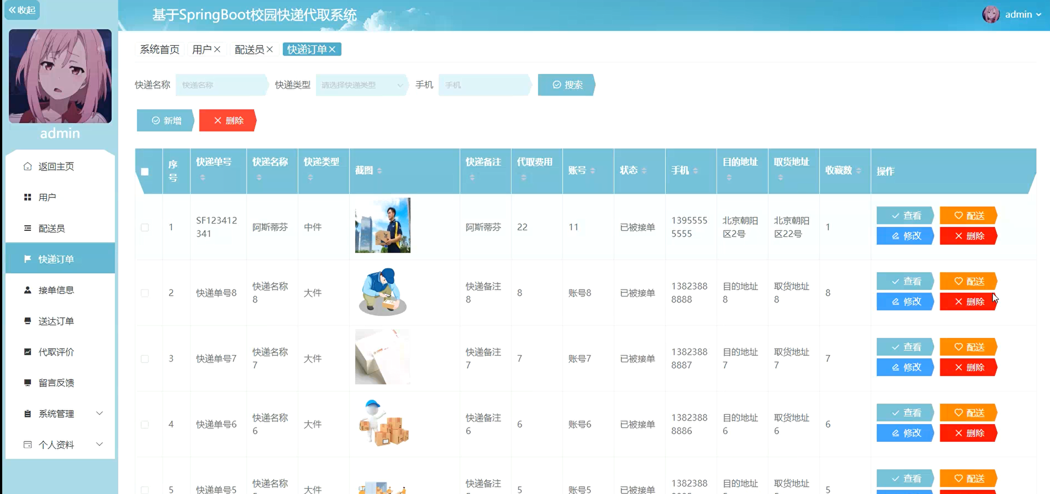Click 查看 for SF123412341 row
The image size is (1050, 494).
click(x=905, y=216)
